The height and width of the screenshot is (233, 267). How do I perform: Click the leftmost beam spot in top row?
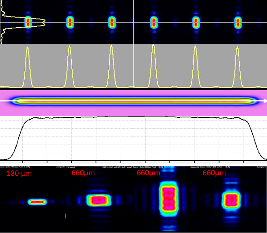(x=28, y=22)
